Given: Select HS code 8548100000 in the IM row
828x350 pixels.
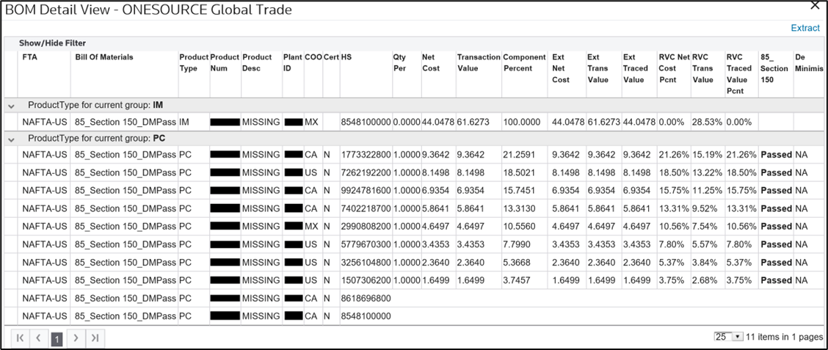Looking at the screenshot, I should coord(366,122).
